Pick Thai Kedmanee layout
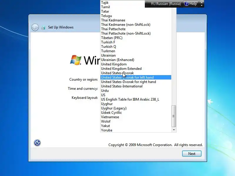 tap(136, 20)
